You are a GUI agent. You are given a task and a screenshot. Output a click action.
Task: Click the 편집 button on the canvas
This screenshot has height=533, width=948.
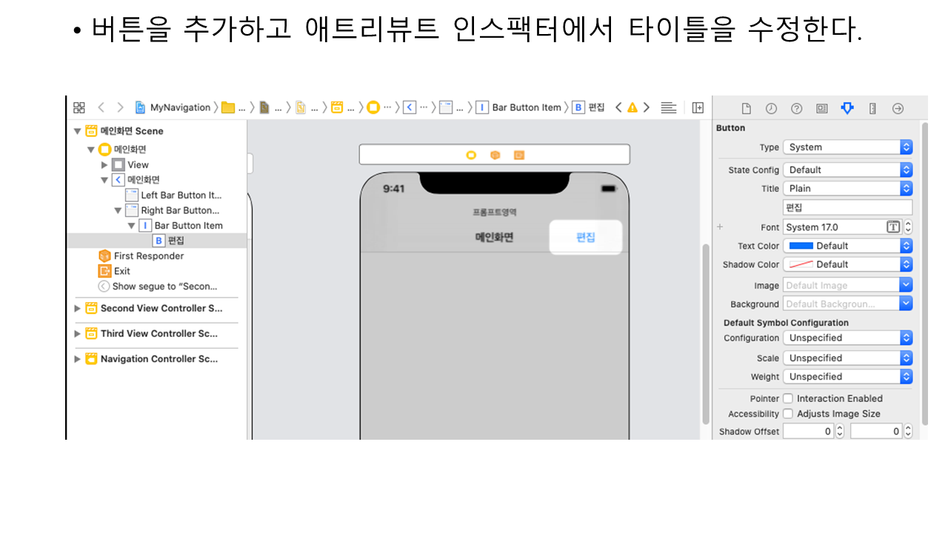586,238
